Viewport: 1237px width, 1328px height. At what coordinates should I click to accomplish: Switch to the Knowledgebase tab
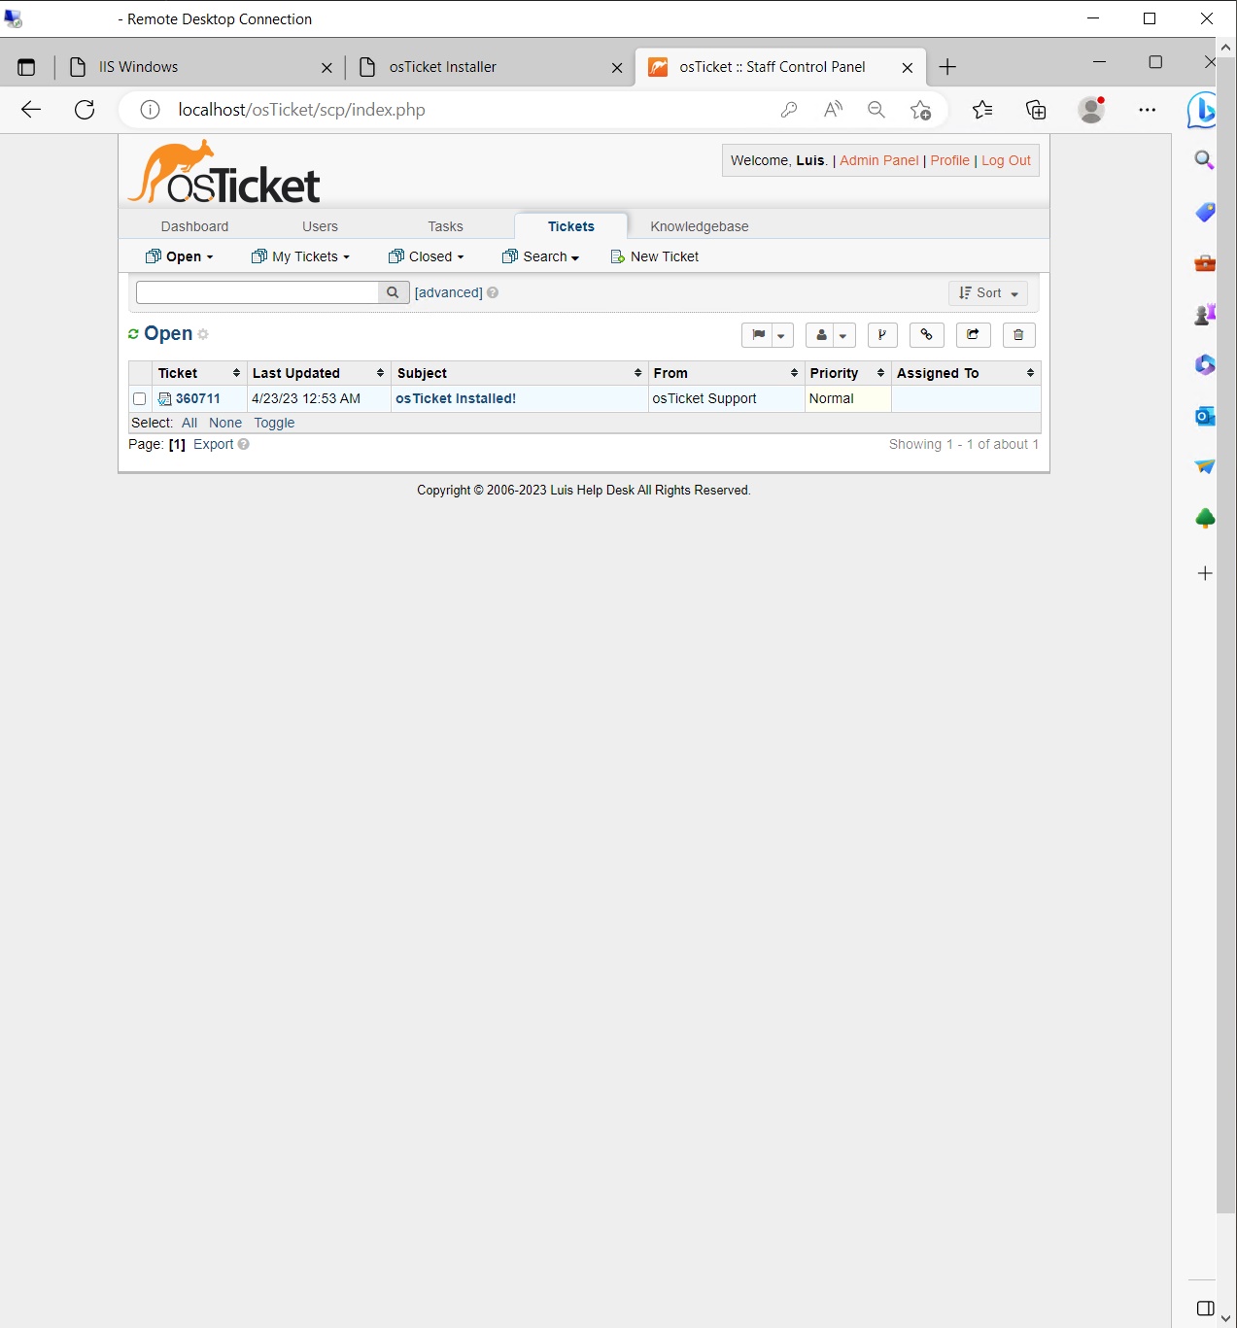[699, 226]
